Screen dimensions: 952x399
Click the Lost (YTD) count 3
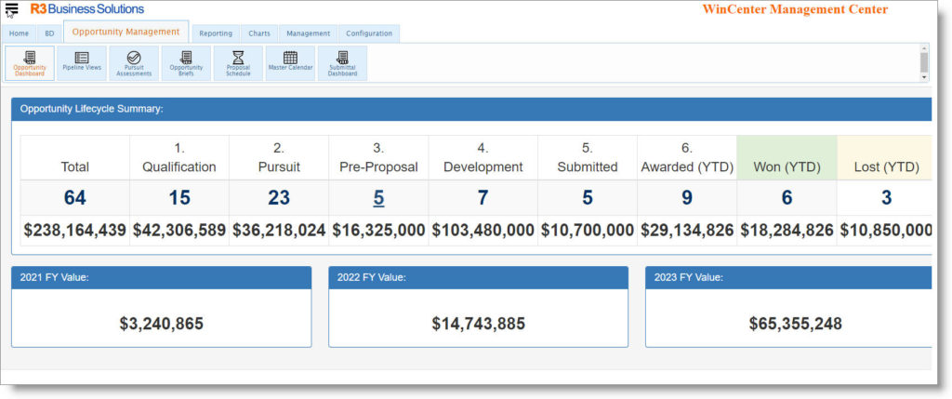[x=886, y=198]
